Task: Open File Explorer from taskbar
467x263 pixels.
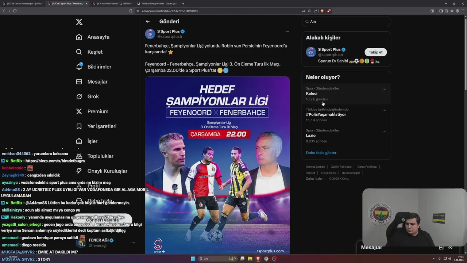Action: pyautogui.click(x=250, y=259)
